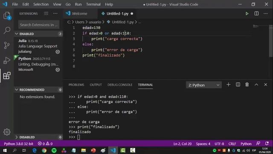273x154 pixels.
Task: Split the editor to the right
Action: [256, 13]
